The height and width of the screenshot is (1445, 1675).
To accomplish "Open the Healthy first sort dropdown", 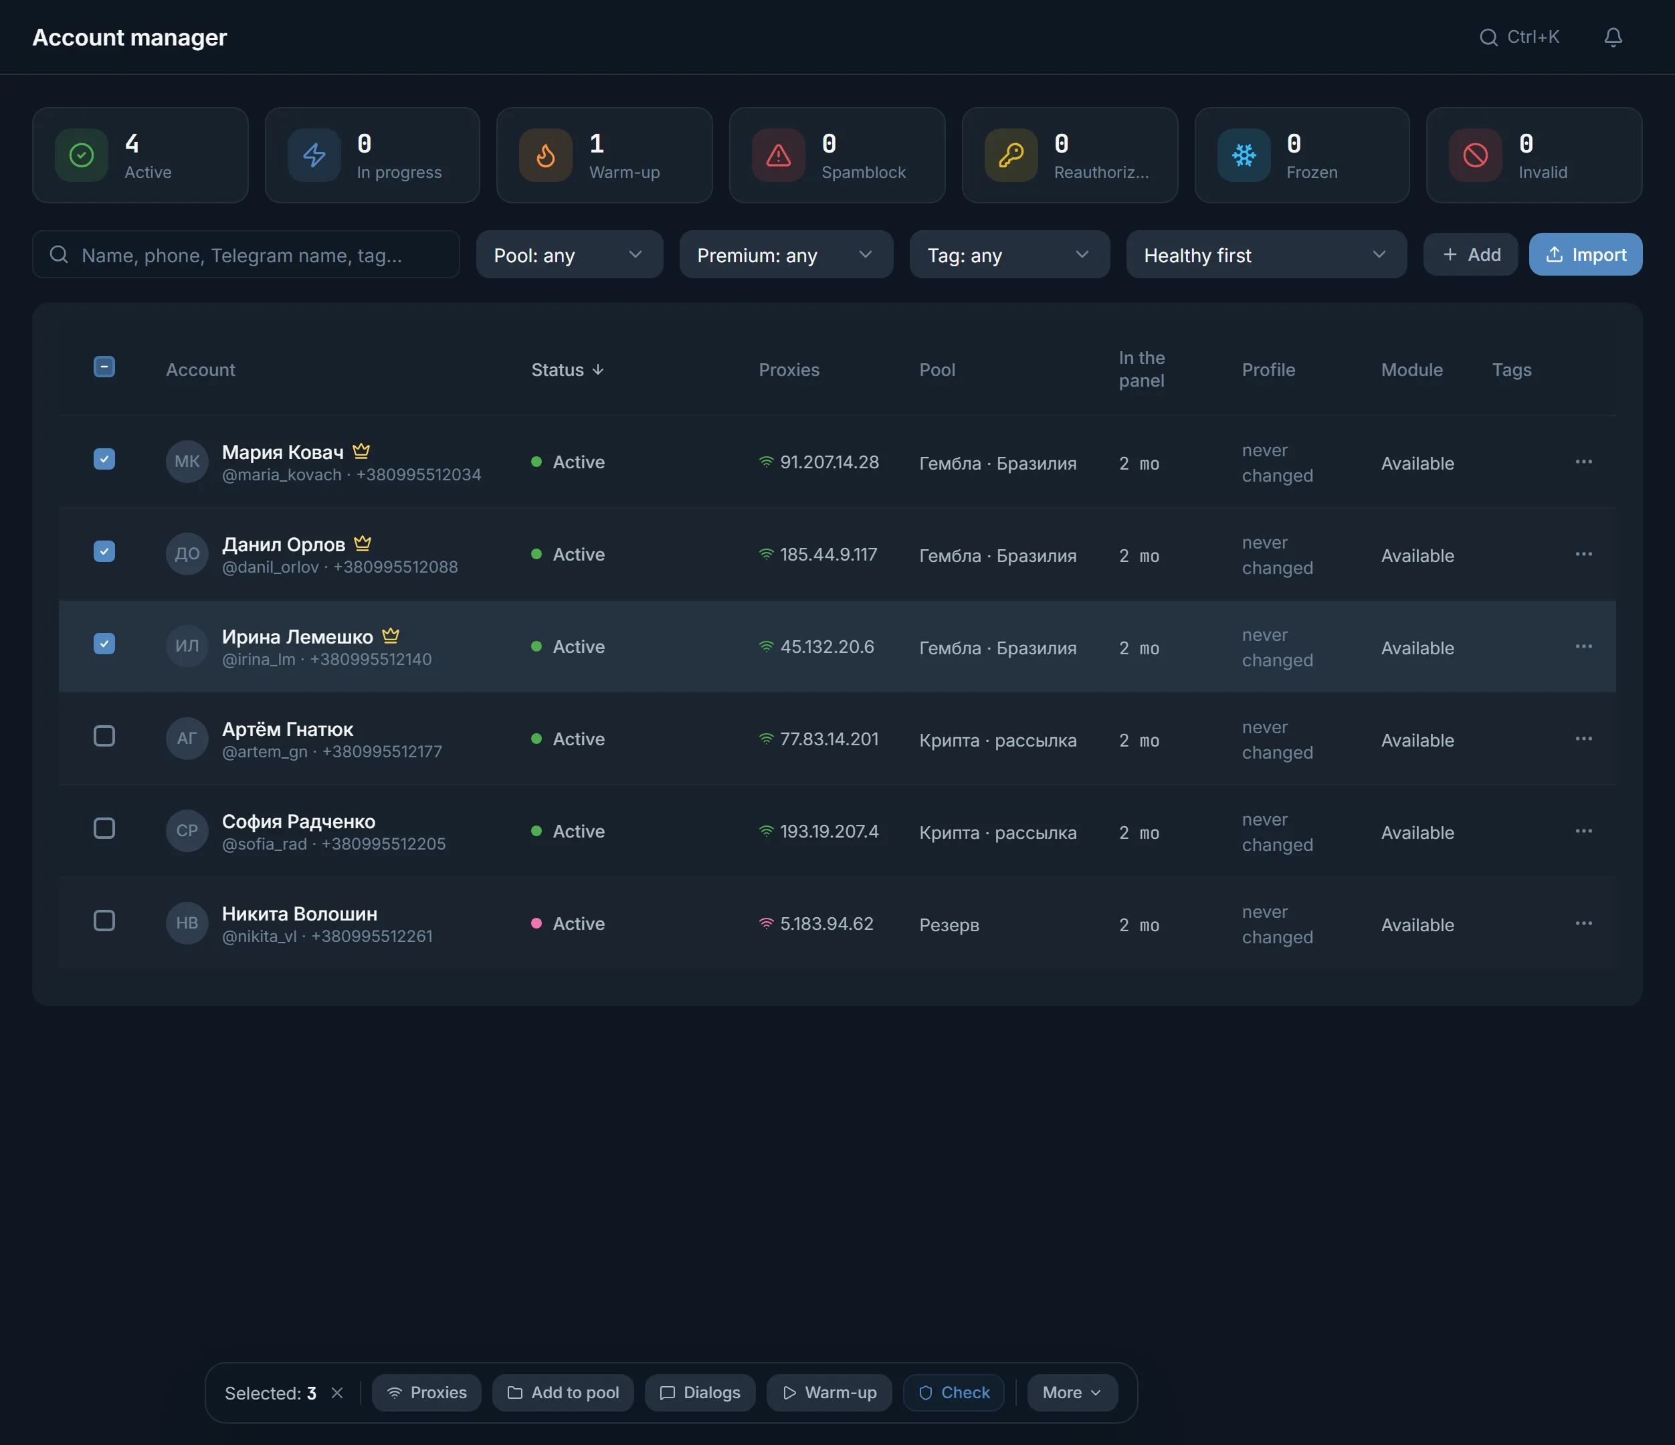I will (x=1266, y=255).
